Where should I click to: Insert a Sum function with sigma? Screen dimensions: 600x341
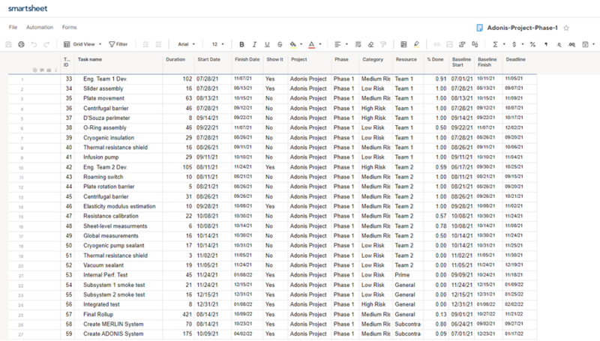[495, 44]
